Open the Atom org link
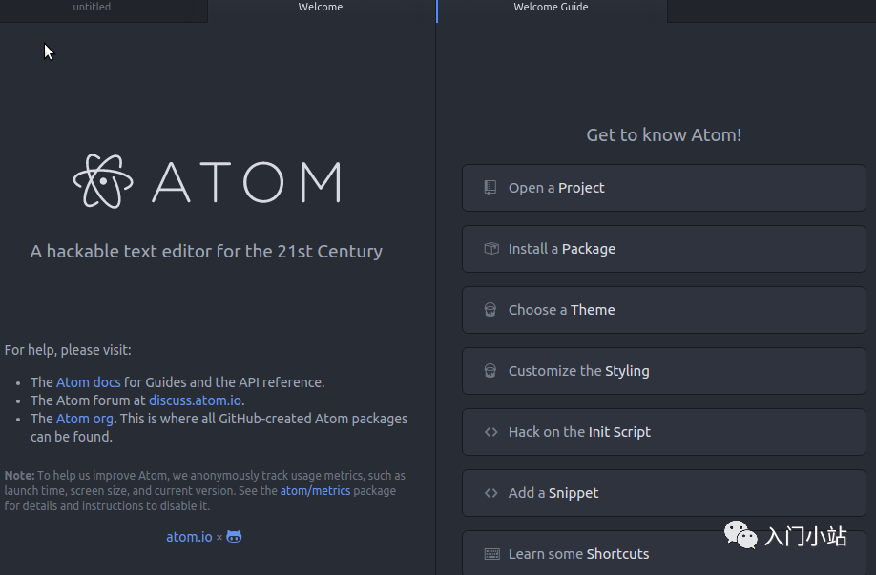The width and height of the screenshot is (876, 575). (x=85, y=419)
